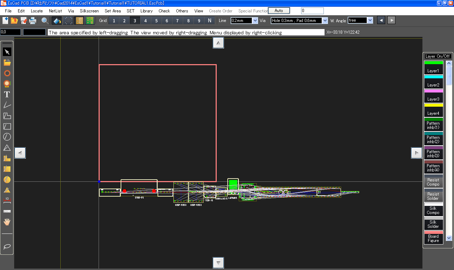Image resolution: width=454 pixels, height=270 pixels.
Task: Toggle Resist Compo layer
Action: click(433, 181)
